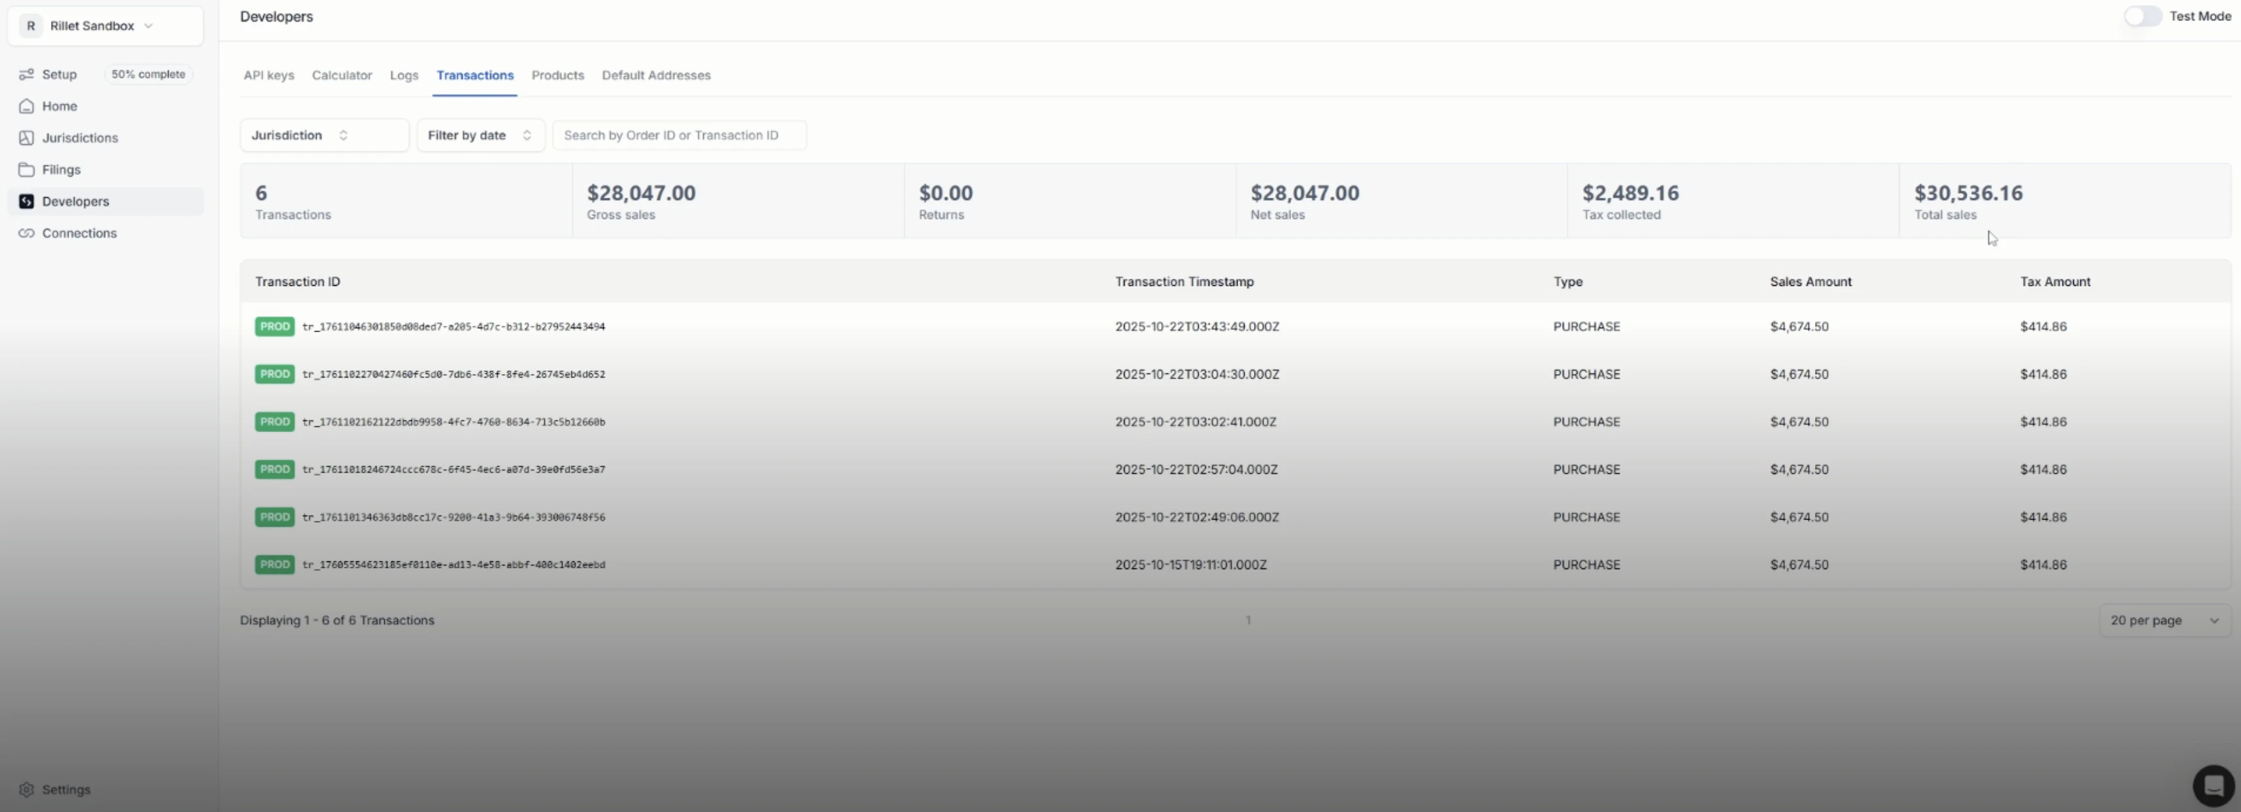Switch to the Default Addresses tab
Viewport: 2241px width, 812px height.
(x=656, y=76)
